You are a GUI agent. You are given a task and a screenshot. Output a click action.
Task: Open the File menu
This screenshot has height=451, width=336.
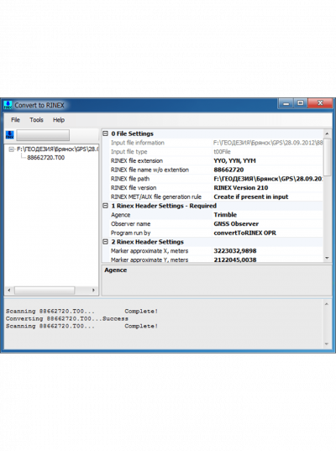point(15,120)
